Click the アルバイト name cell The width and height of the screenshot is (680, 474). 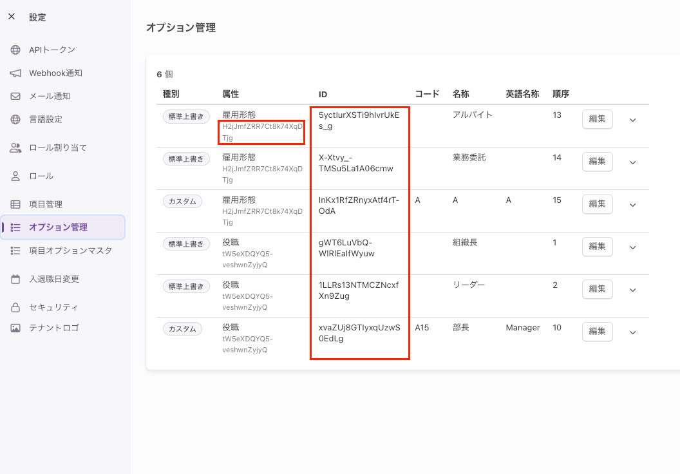tap(473, 115)
